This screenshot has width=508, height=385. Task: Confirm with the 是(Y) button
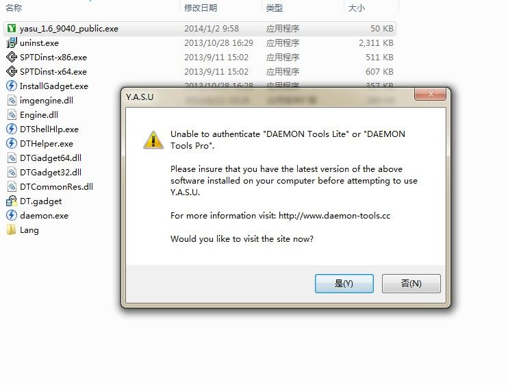[x=344, y=284]
